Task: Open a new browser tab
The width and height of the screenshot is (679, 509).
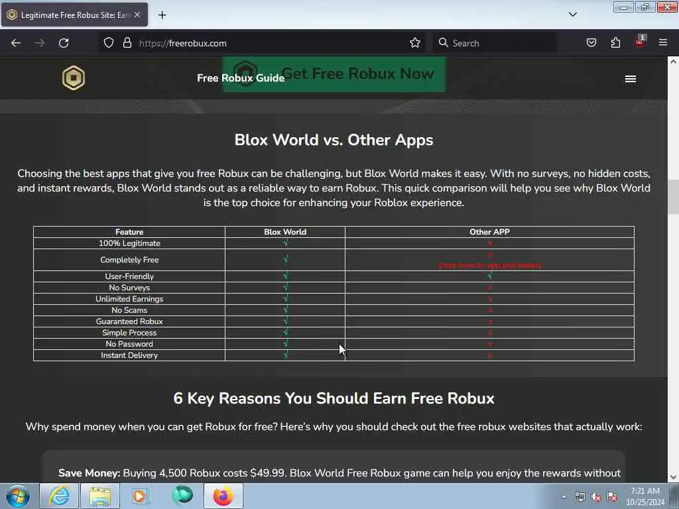Action: point(162,15)
